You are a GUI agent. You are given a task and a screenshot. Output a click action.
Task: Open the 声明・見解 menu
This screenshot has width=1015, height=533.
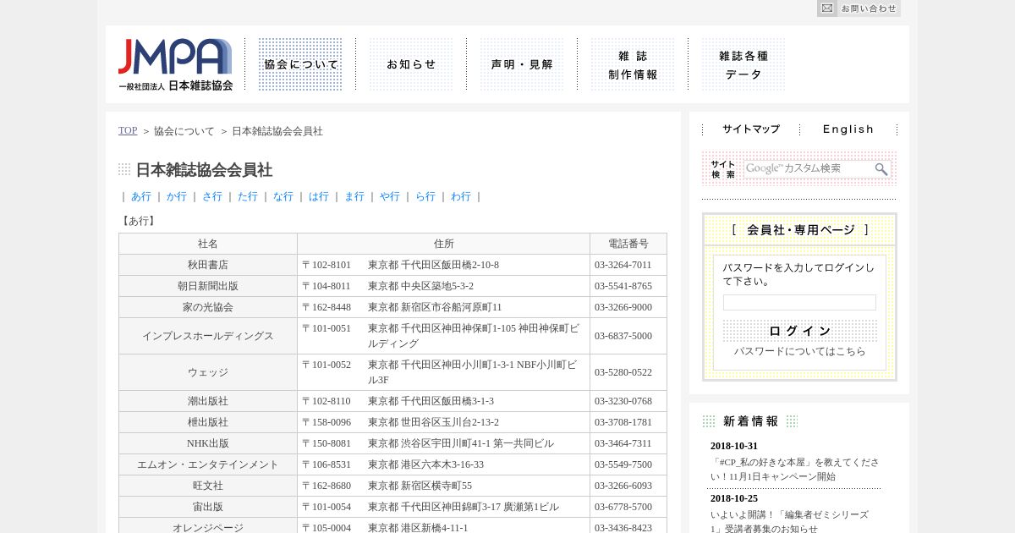click(x=522, y=64)
